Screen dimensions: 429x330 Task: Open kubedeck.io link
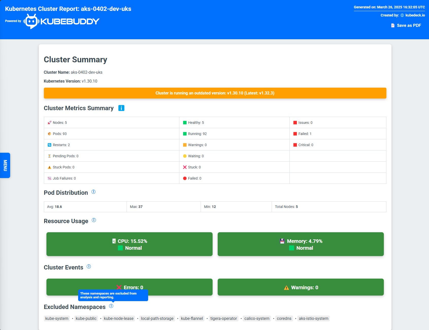[415, 15]
